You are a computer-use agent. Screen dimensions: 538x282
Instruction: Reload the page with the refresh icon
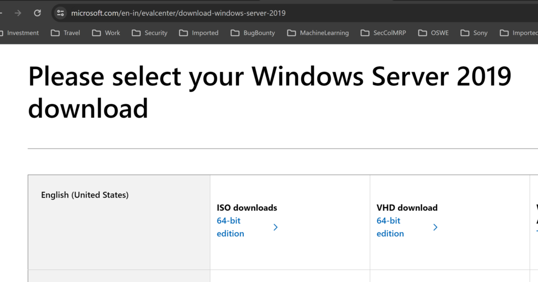pos(37,13)
